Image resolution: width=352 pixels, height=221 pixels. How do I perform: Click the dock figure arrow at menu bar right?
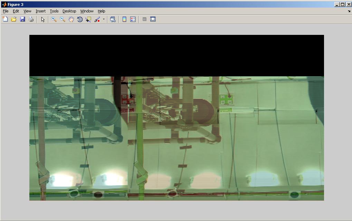click(x=349, y=11)
